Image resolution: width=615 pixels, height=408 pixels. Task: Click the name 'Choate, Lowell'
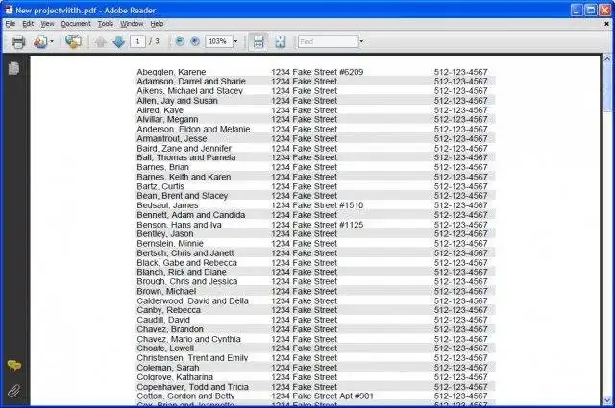click(x=165, y=348)
